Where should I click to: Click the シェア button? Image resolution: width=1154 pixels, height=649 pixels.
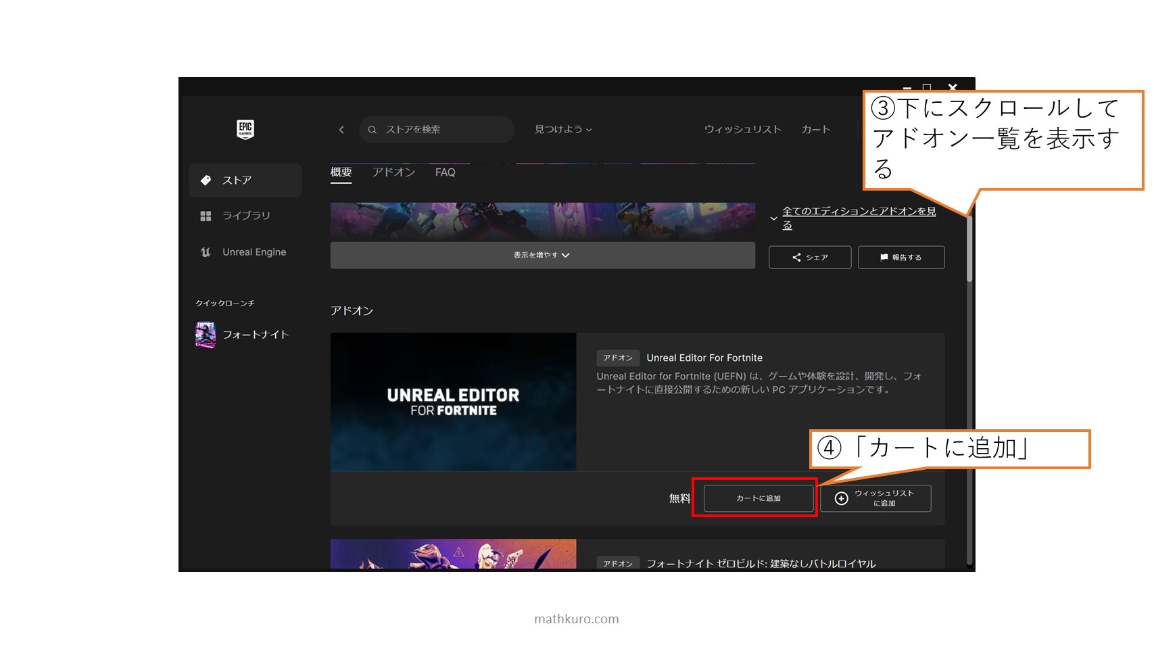[810, 258]
